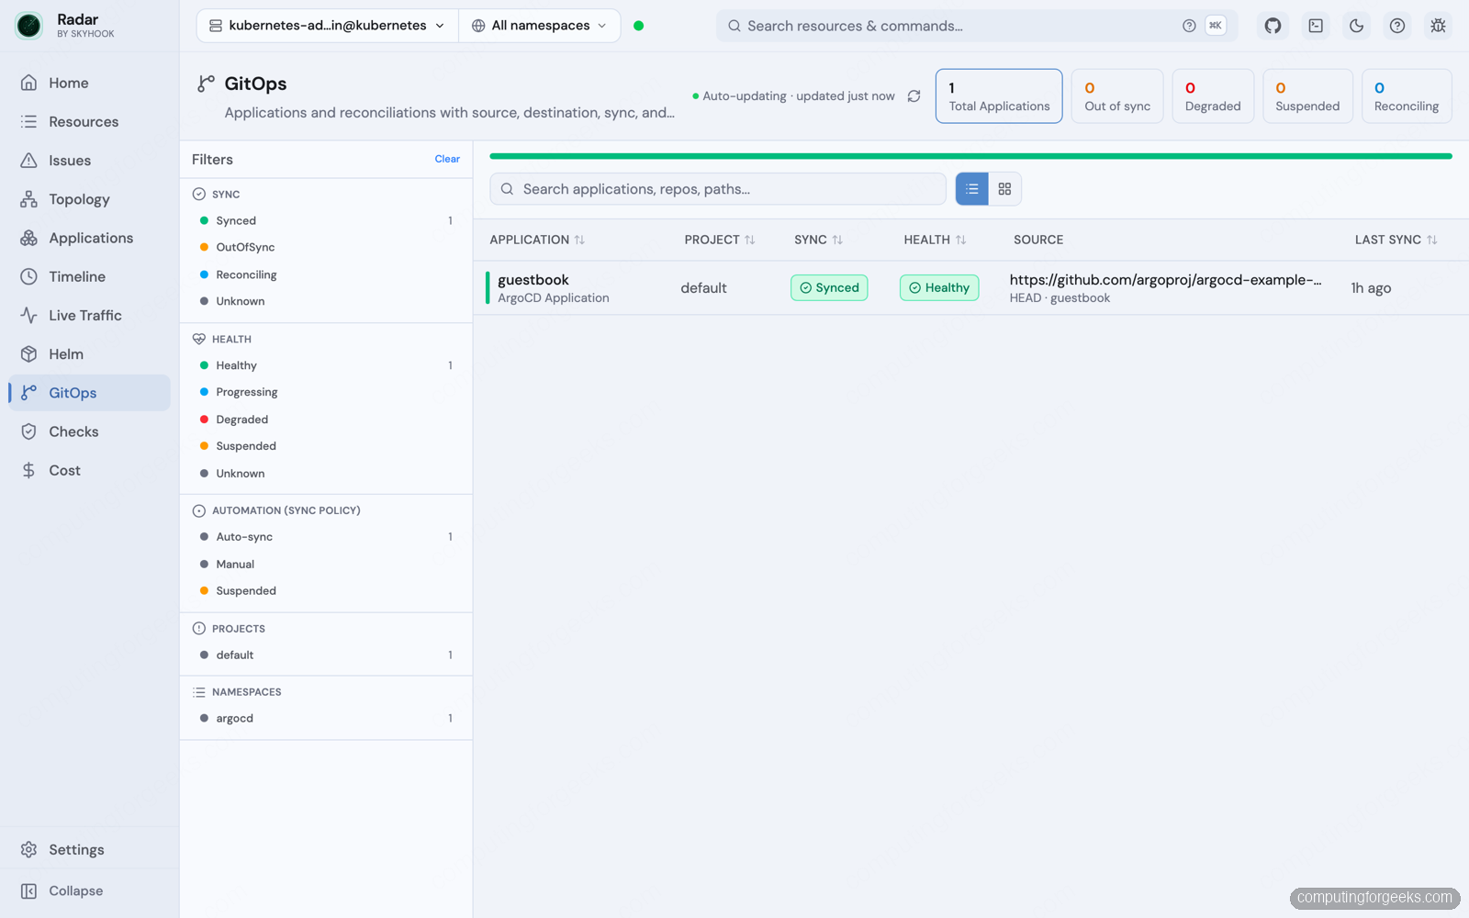Click the Radar logo icon
Viewport: 1469px width, 918px height.
29,26
